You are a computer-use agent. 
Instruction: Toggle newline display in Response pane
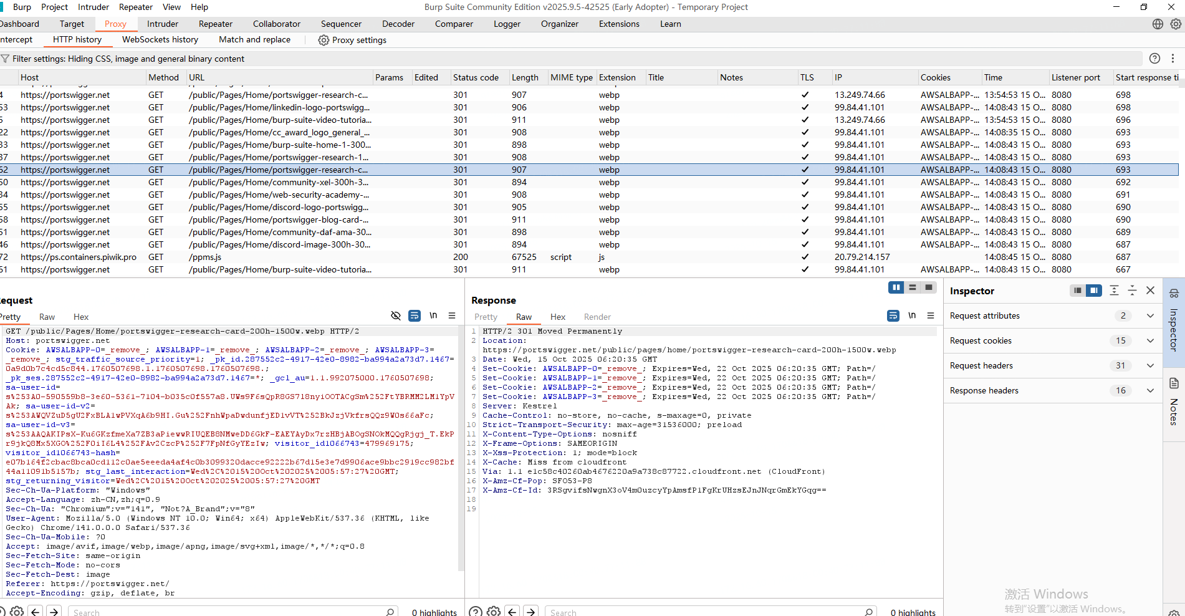click(x=912, y=315)
